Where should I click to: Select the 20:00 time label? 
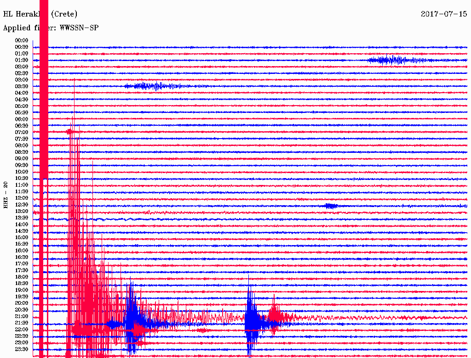click(21, 303)
